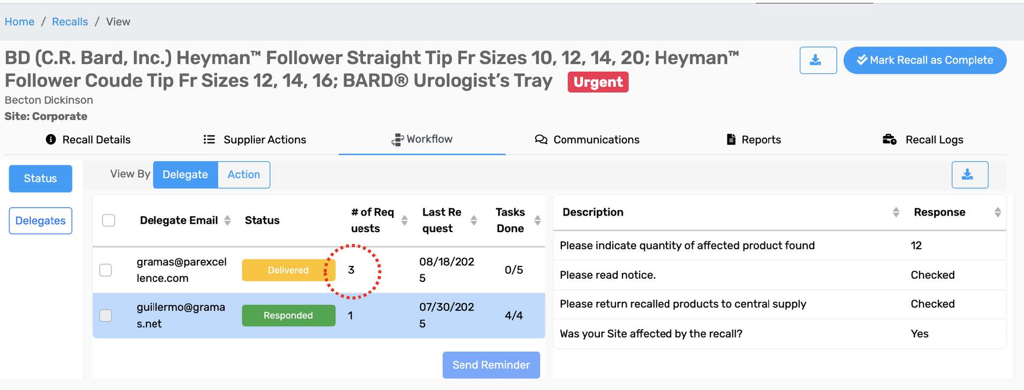Click the Recall Details info icon

51,139
